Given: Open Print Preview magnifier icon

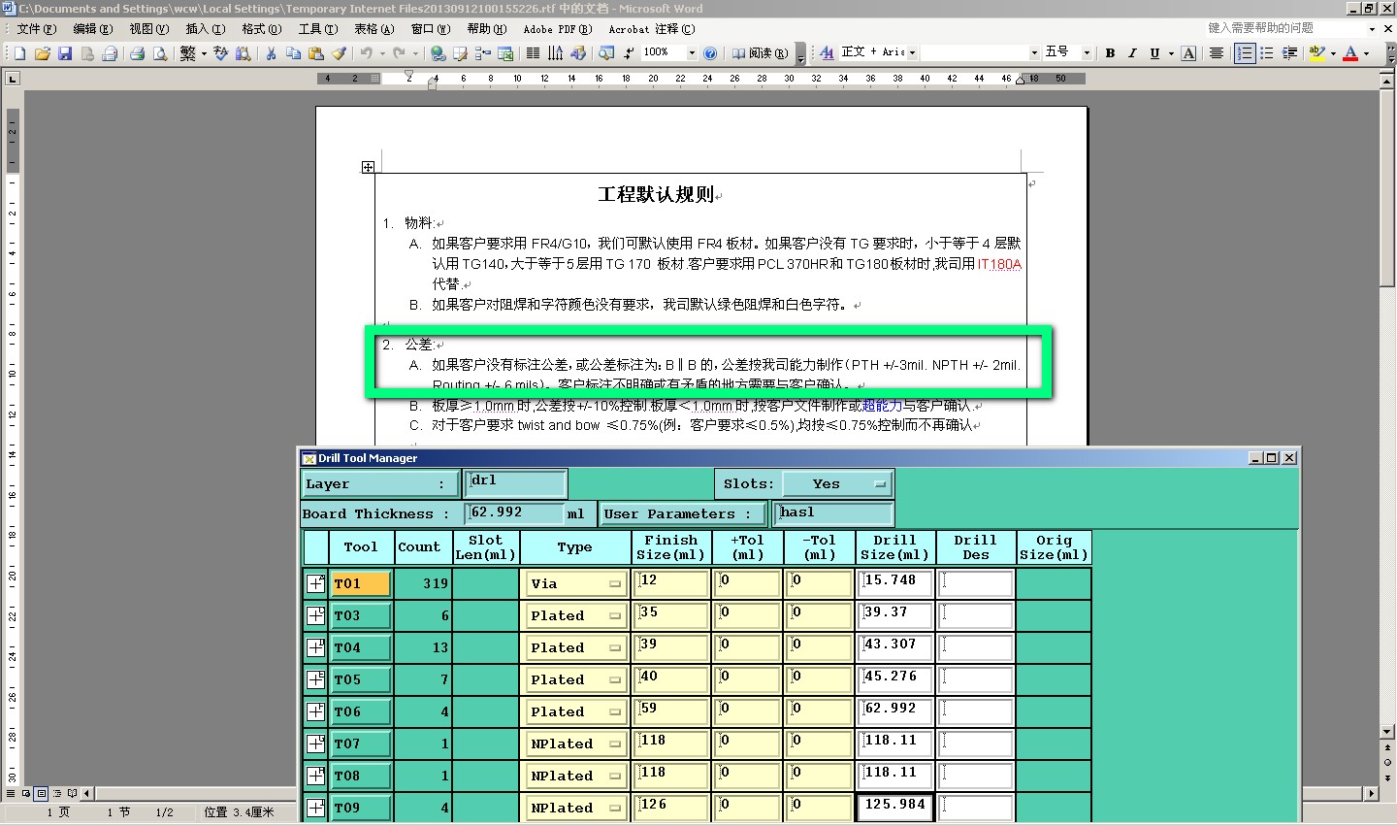Looking at the screenshot, I should (160, 53).
